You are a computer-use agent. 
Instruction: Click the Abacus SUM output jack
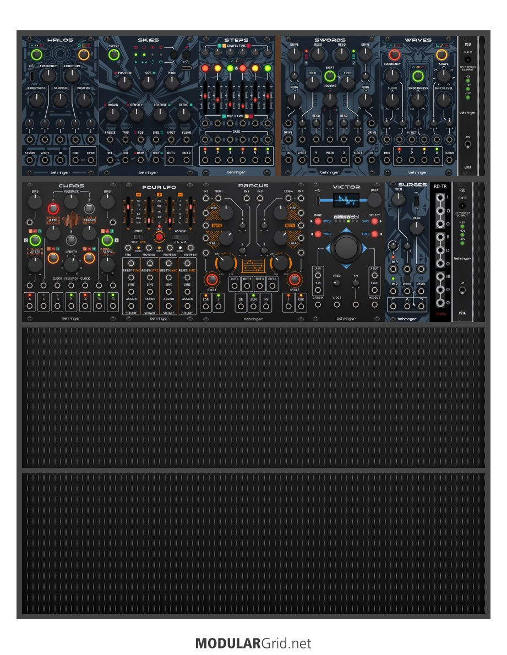253,307
